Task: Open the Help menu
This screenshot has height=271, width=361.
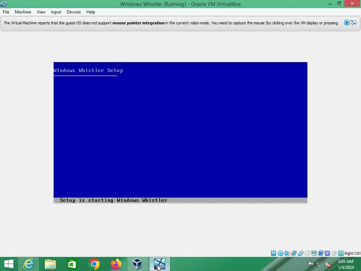Action: click(91, 12)
